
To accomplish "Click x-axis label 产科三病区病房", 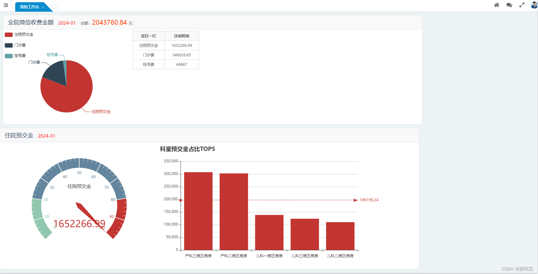I will coord(198,256).
